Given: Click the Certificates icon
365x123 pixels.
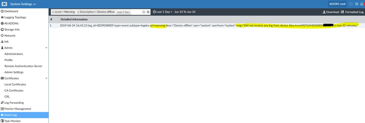Looking at the screenshot, I should 2,78.
